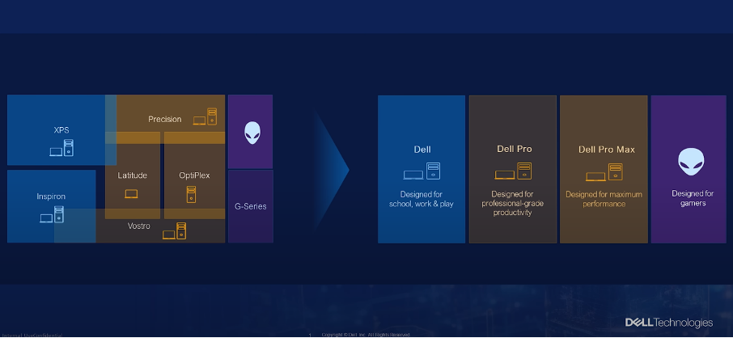The width and height of the screenshot is (733, 338).
Task: Click 'Designed for gamers' text
Action: [693, 198]
